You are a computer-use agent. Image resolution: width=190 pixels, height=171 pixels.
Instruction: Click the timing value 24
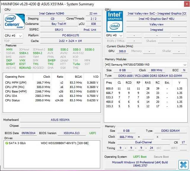[x=151, y=148]
